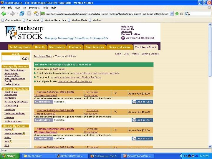Expand the address bar URL dropdown
The height and width of the screenshot is (159, 212).
click(x=172, y=14)
